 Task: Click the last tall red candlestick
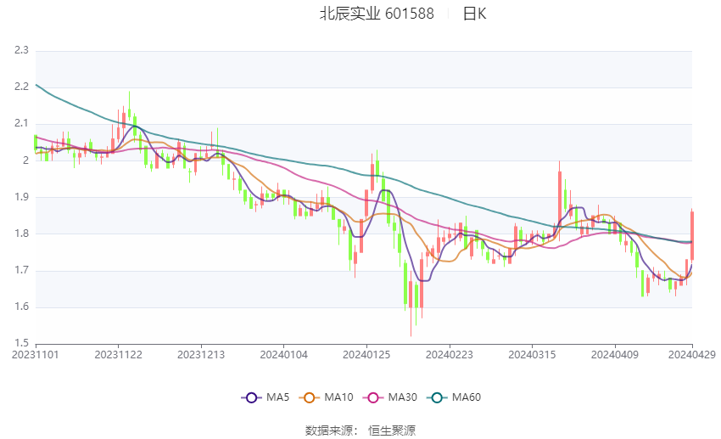(x=692, y=235)
